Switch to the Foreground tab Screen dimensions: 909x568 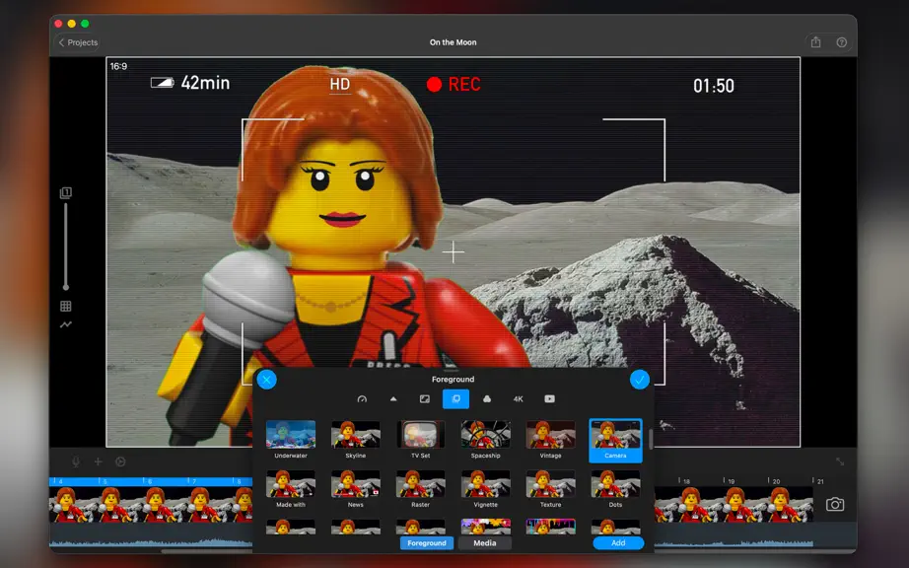(427, 543)
